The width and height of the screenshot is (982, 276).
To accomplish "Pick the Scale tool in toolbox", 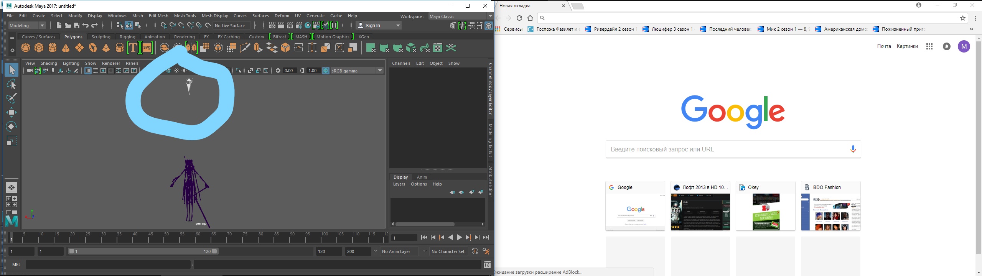I will (x=12, y=141).
